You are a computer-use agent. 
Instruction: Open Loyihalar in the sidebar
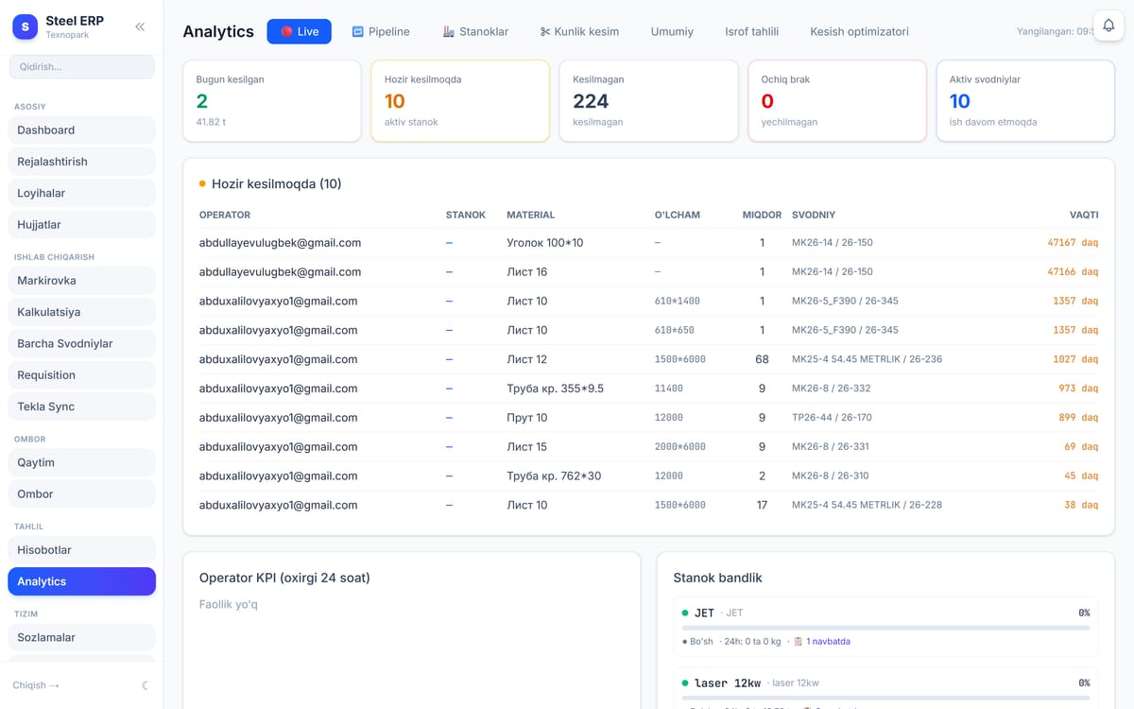tap(81, 193)
